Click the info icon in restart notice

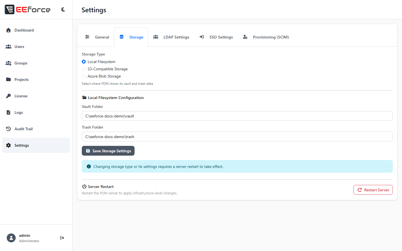coord(89,166)
